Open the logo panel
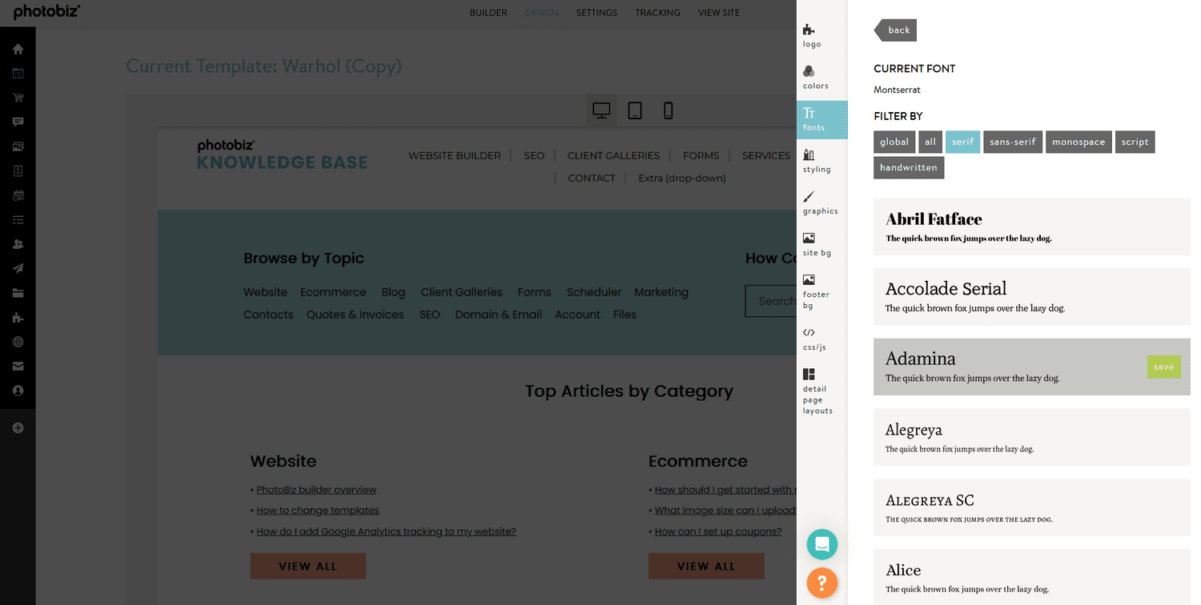The image size is (1201, 605). point(811,37)
